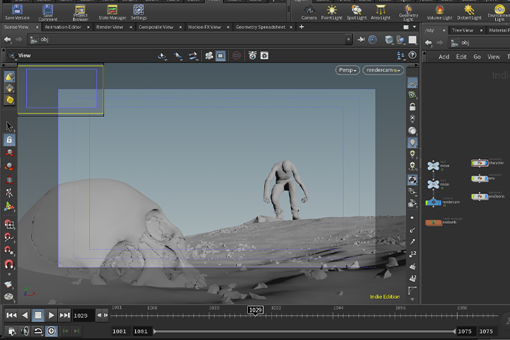510x340 pixels.
Task: Click the pin icon beside the obj path bar
Action: point(361,40)
